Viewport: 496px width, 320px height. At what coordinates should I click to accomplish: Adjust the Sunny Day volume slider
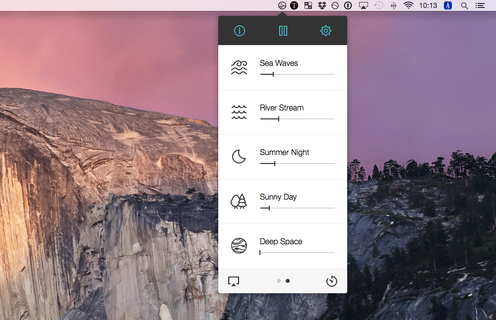(297, 208)
